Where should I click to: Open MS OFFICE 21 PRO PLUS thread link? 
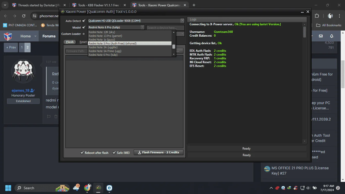click(300, 171)
